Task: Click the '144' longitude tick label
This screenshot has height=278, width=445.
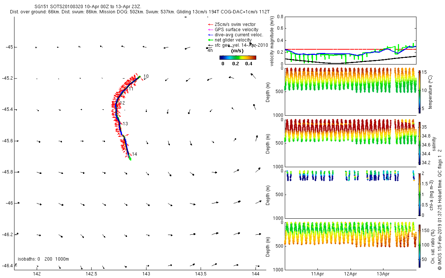Action: tap(256, 274)
